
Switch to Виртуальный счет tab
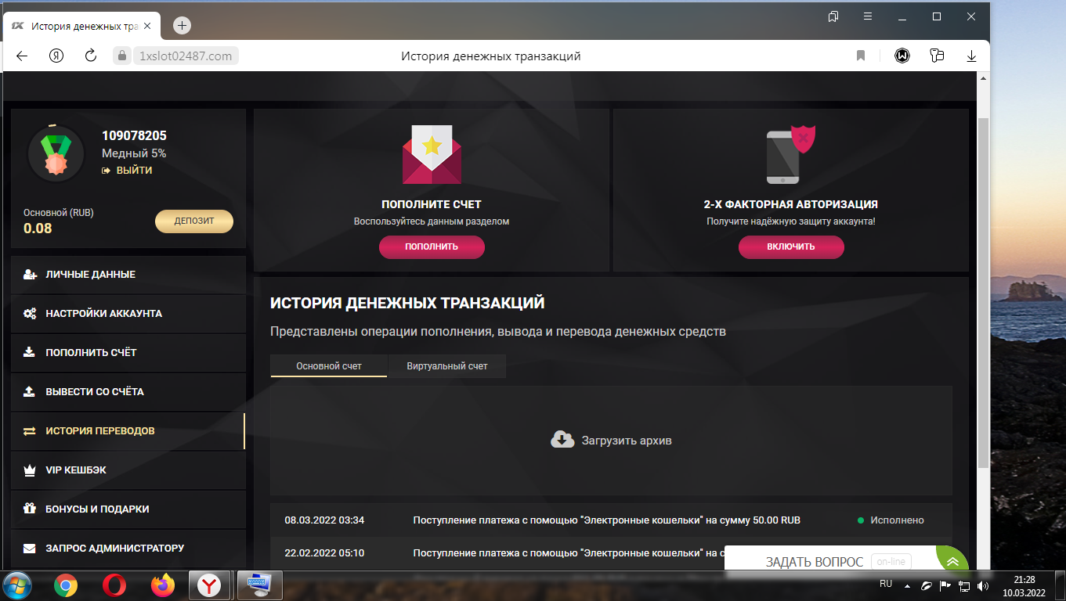[447, 366]
